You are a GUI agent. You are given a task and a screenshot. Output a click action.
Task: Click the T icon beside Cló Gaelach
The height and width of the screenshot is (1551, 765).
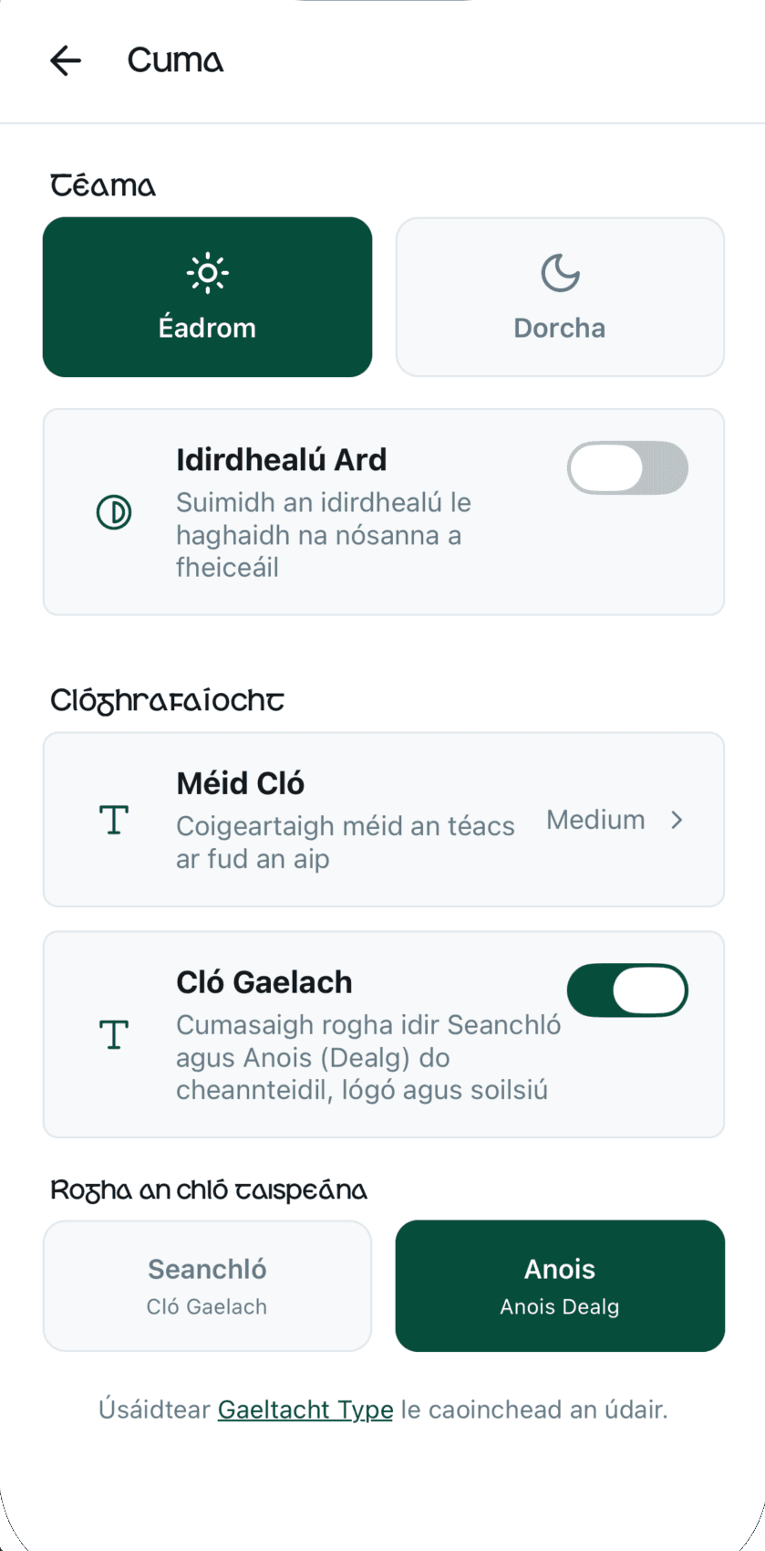coord(114,1034)
